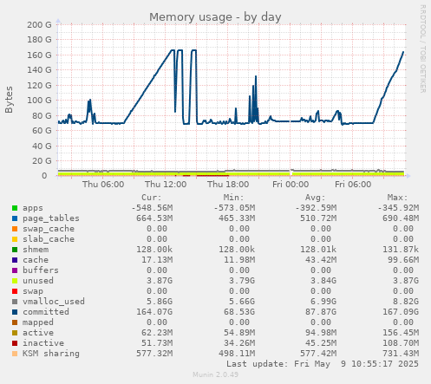Image resolution: width=431 pixels, height=384 pixels.
Task: Click the peach KSM sharing legend swatch
Action: (15, 354)
